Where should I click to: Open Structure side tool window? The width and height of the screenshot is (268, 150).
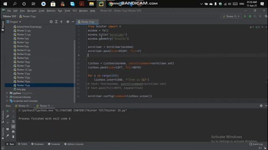tap(3, 117)
